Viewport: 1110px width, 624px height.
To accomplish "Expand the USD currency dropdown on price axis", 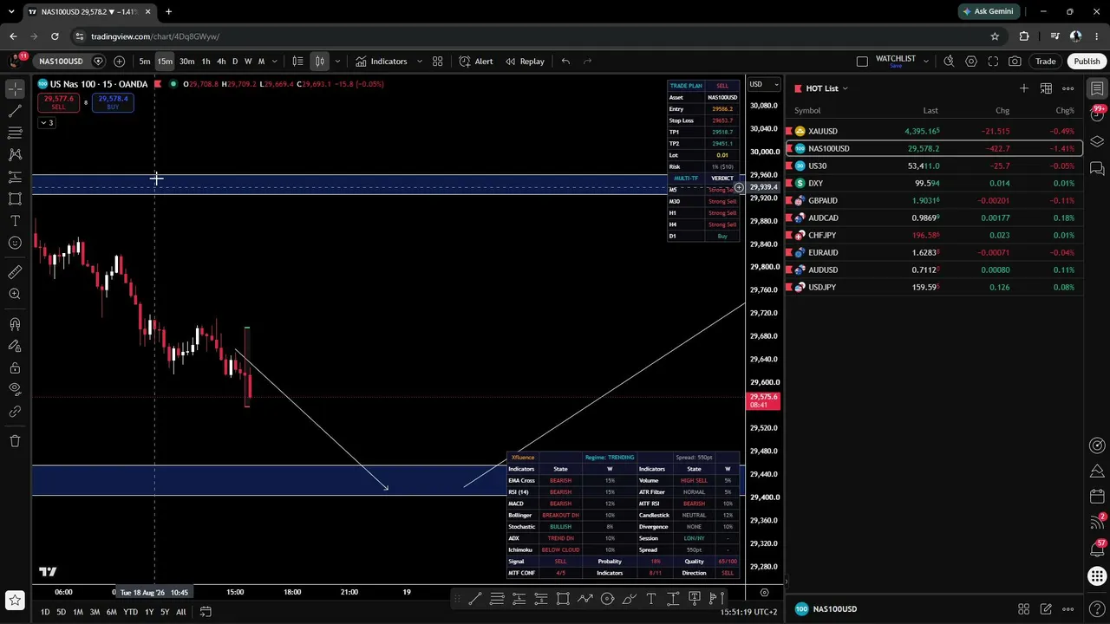I will tap(764, 84).
